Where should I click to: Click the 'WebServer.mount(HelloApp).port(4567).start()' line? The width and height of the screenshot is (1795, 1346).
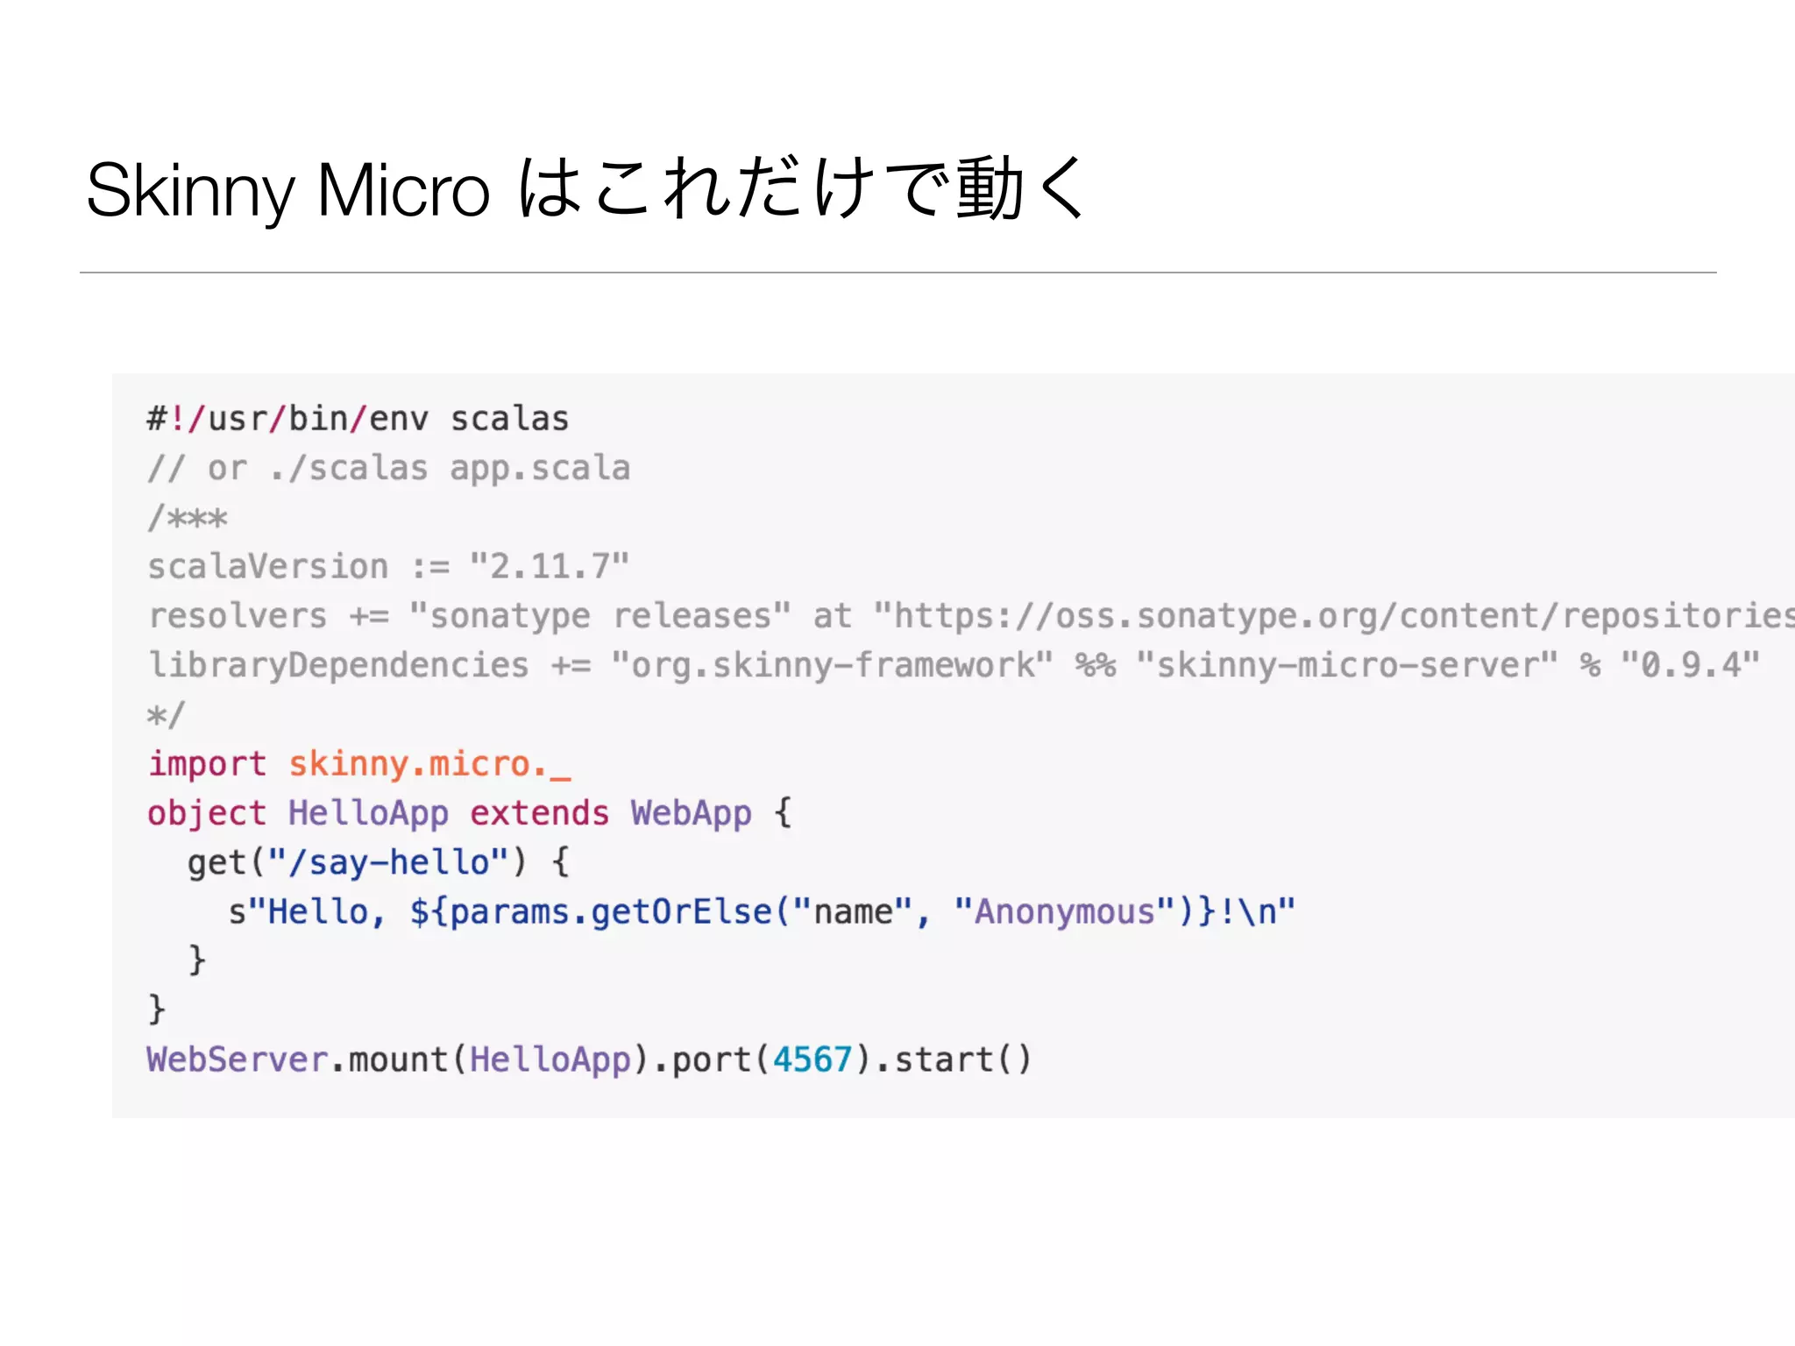(589, 1059)
